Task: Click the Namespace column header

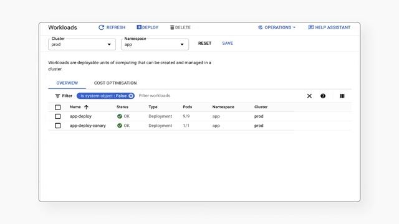Action: pyautogui.click(x=223, y=107)
